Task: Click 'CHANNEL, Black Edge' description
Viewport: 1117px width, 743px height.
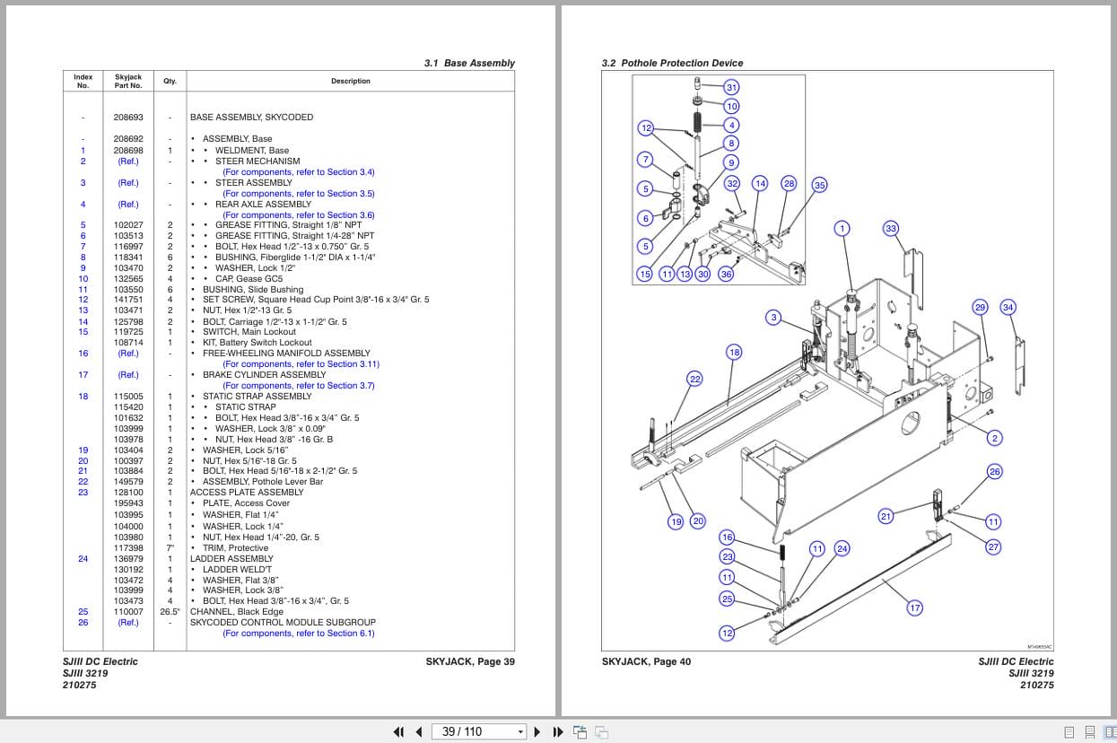Action: pyautogui.click(x=236, y=612)
